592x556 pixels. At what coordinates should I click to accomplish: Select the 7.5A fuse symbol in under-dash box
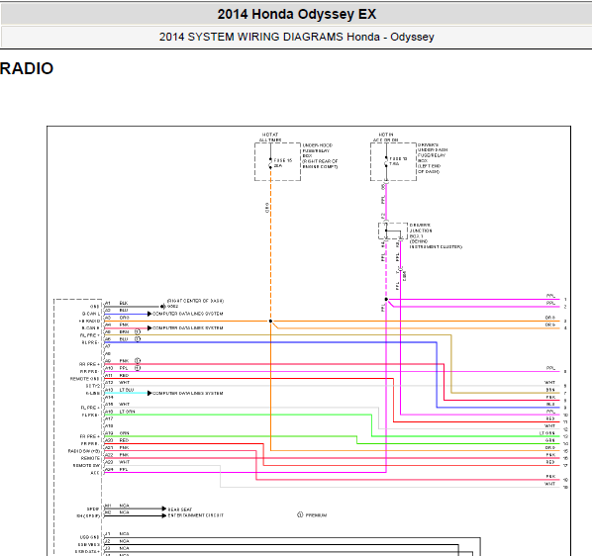[386, 161]
